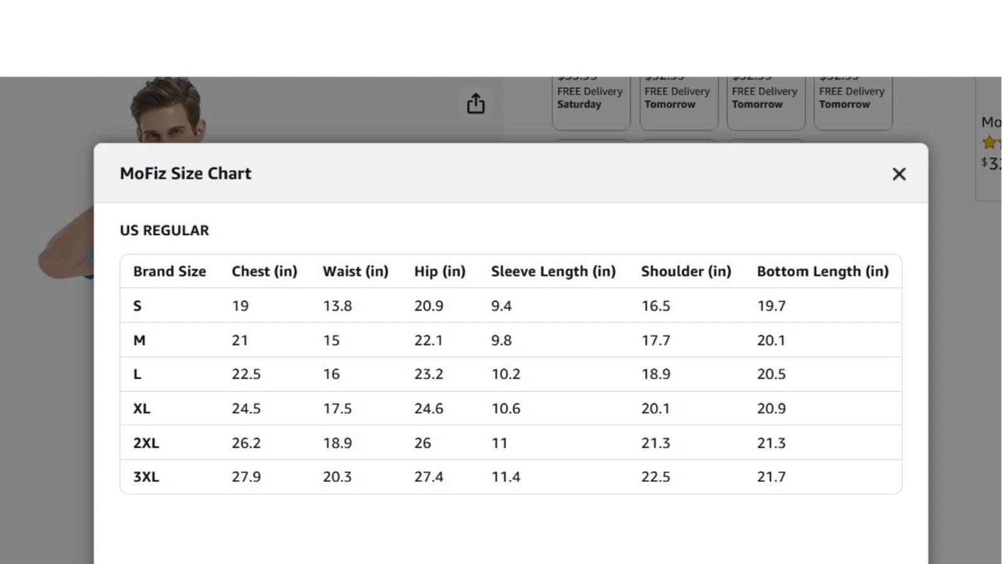
Task: Close the MoFiz Size Chart dialog
Action: [898, 174]
